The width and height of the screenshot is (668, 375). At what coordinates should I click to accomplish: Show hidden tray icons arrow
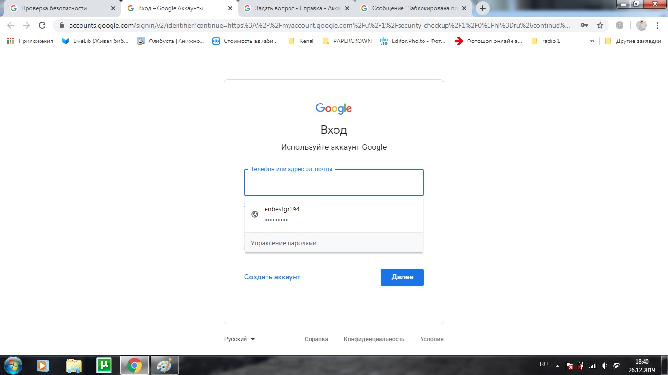tap(557, 365)
